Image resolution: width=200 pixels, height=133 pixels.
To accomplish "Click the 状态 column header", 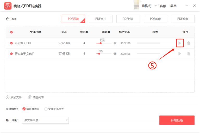I will click(x=155, y=32).
